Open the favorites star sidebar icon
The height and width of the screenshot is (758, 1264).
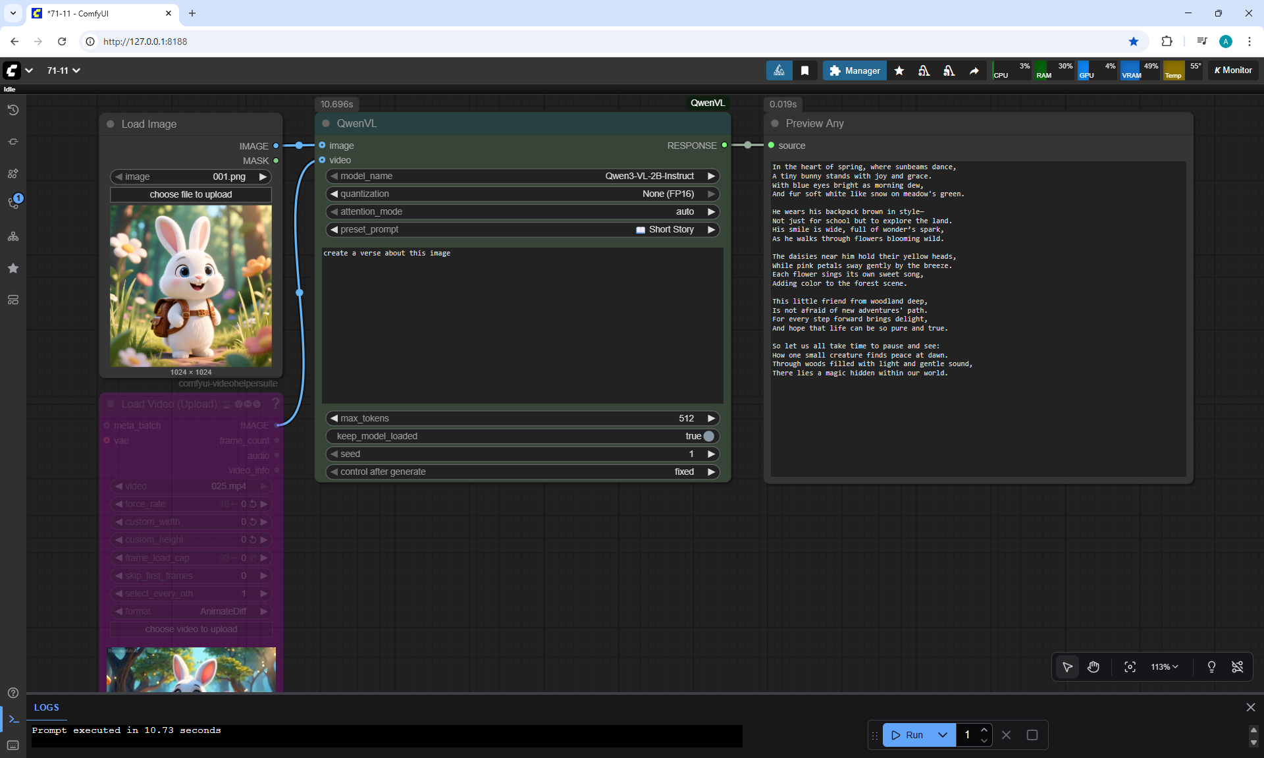(13, 268)
